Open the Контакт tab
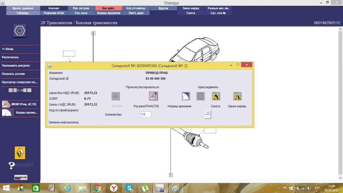 tap(54, 8)
